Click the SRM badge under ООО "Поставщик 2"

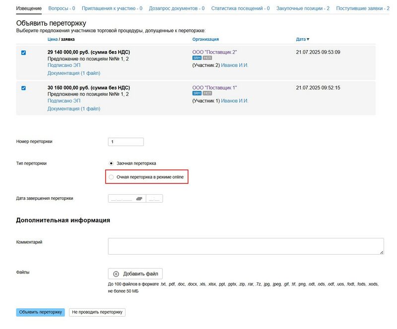(197, 58)
